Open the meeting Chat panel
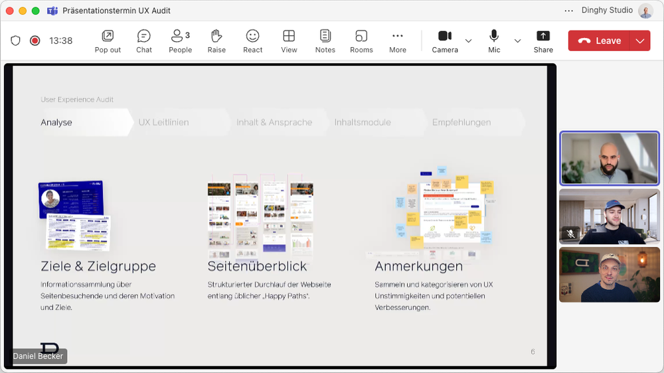Screen dimensions: 664x373 [x=144, y=41]
